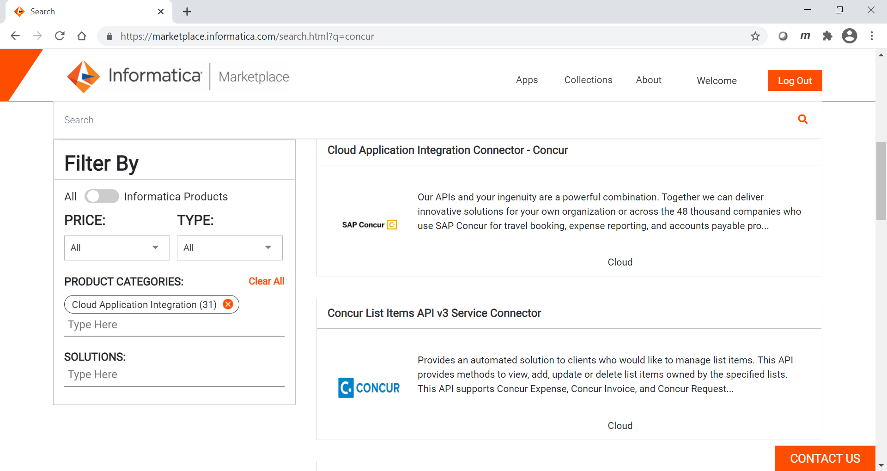Click the SAP Concur logo thumbnail
Screen dimensions: 887x471
[370, 225]
